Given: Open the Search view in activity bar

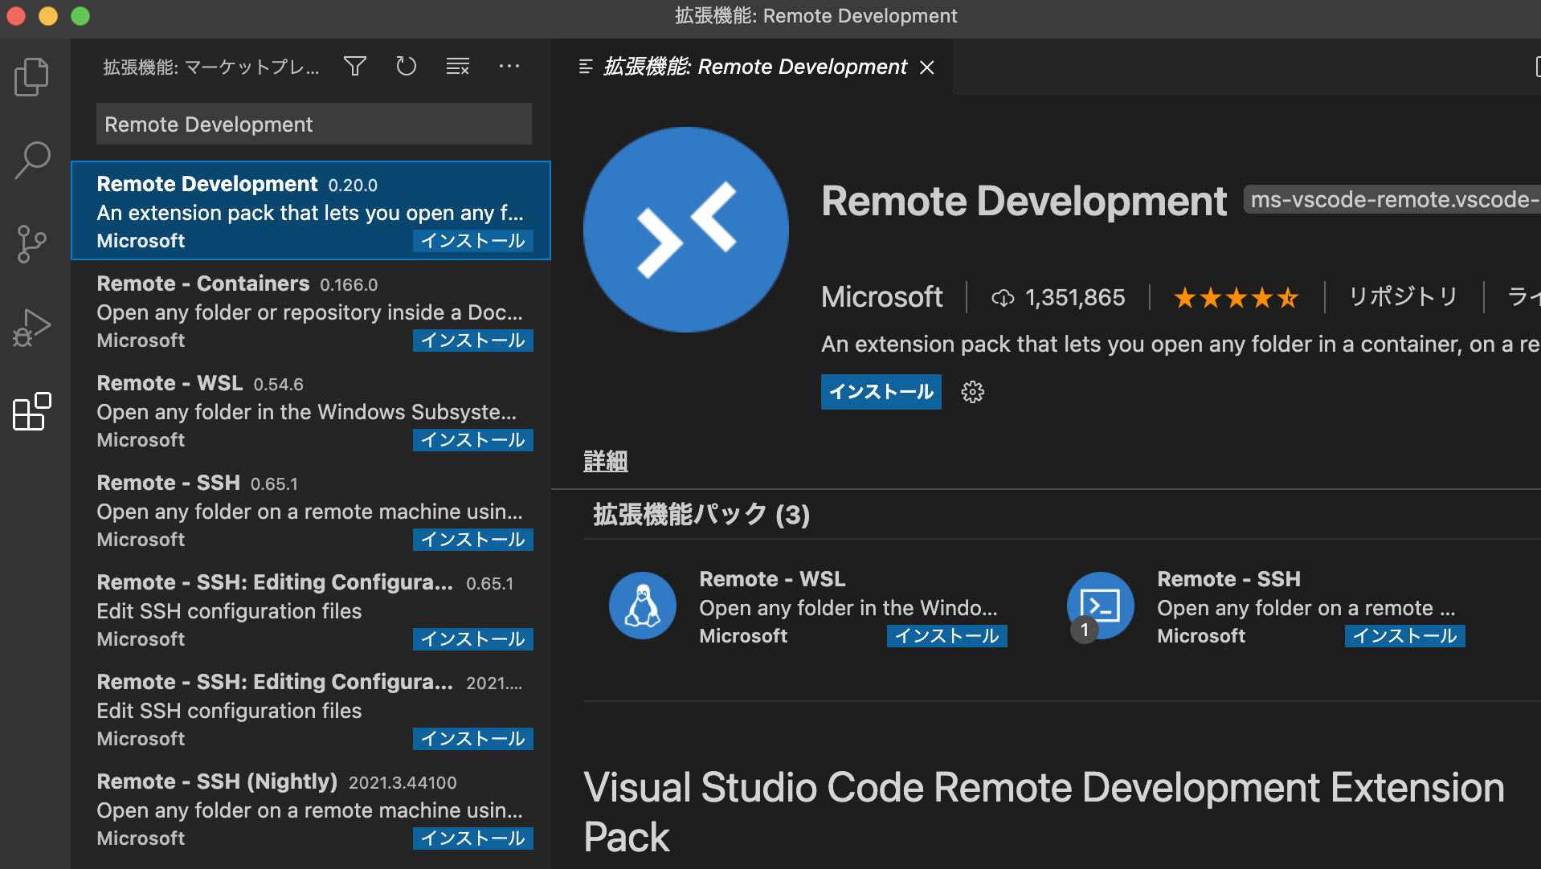Looking at the screenshot, I should click(x=32, y=160).
